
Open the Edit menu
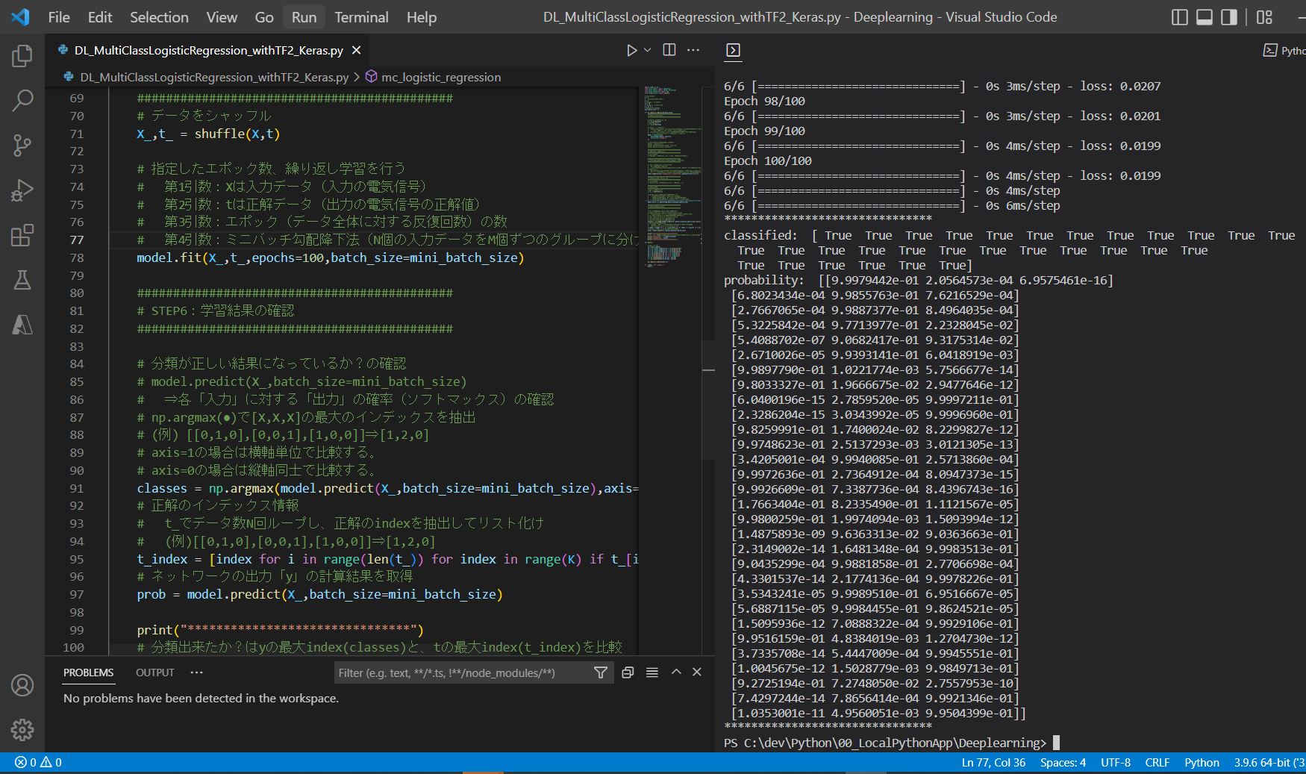pyautogui.click(x=100, y=17)
